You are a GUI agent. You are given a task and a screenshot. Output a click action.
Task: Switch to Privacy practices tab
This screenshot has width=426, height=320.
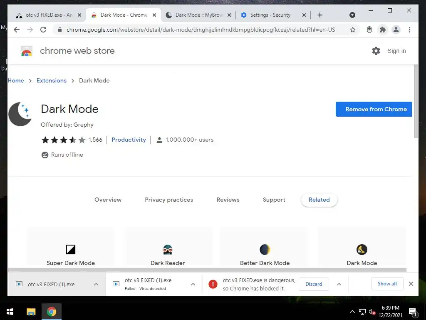(169, 200)
